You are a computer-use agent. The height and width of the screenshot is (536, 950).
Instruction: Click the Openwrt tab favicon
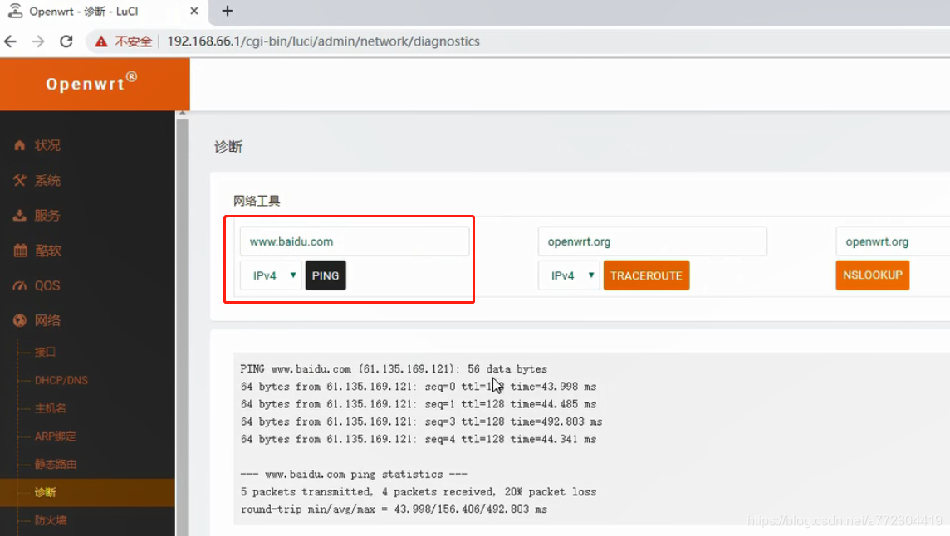[x=15, y=11]
